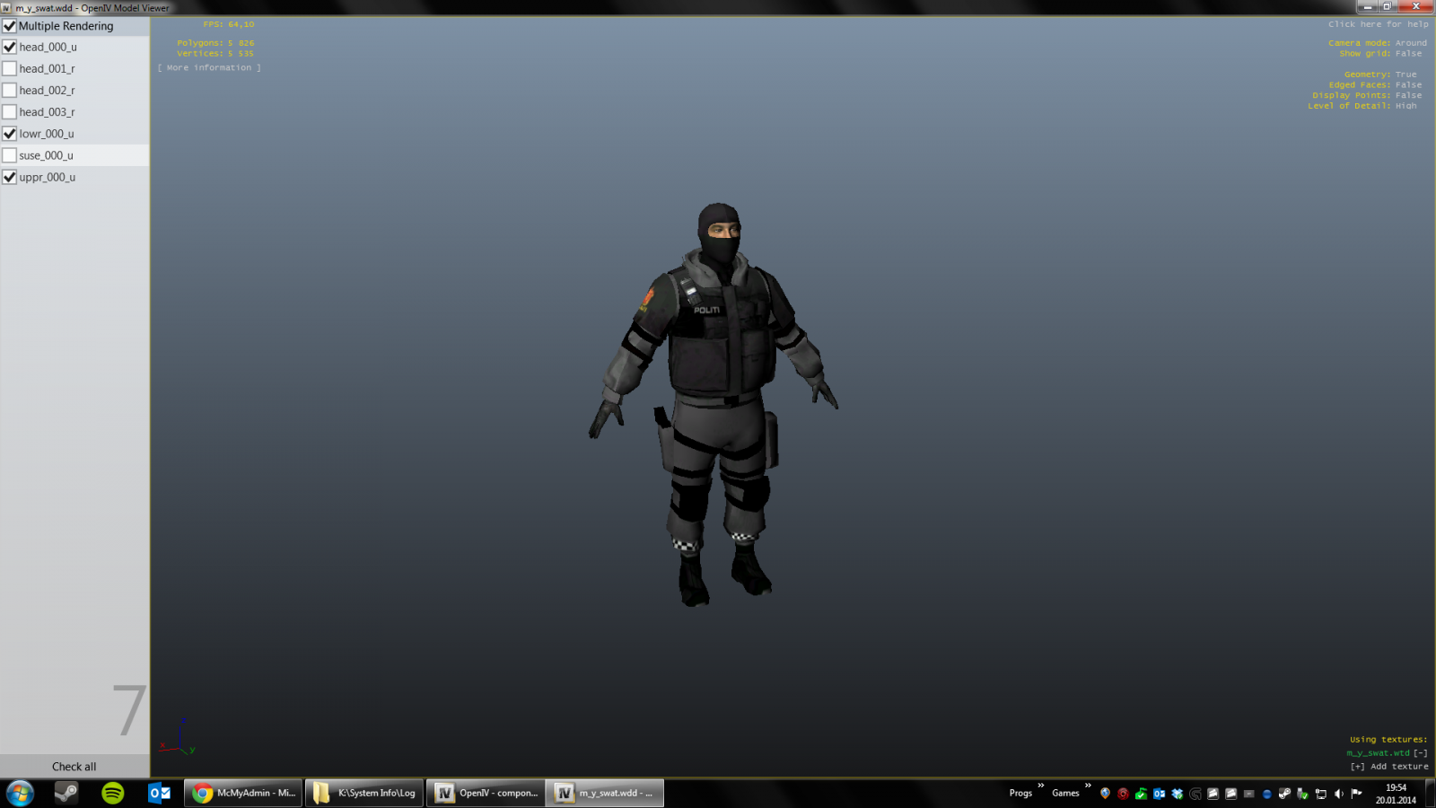Disable the Multiple Rendering checkbox
This screenshot has height=808, width=1436.
[10, 26]
